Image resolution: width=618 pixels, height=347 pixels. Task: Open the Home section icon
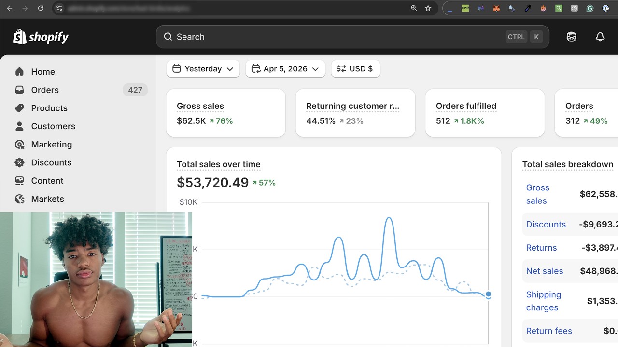click(x=19, y=72)
